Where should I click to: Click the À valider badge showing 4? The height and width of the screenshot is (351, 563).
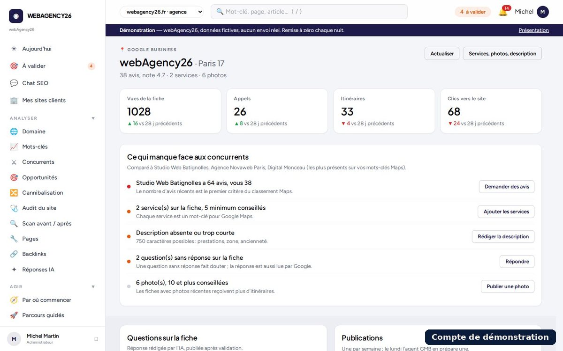(91, 66)
